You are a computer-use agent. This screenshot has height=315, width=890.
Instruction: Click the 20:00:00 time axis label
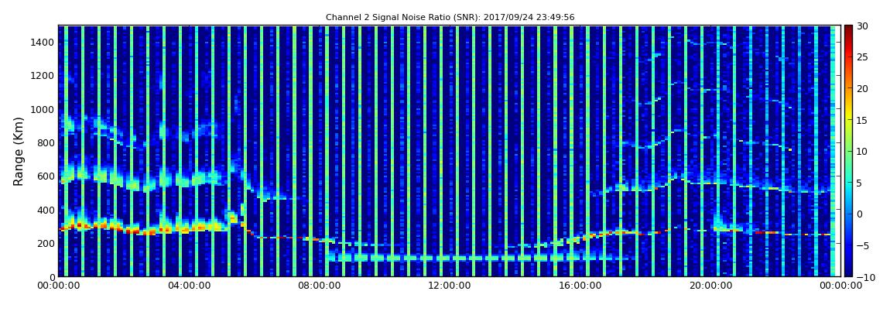tap(710, 286)
